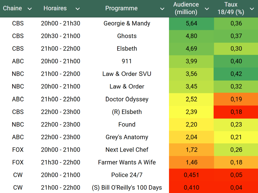
Task: Select the Georgie & Mandy programme cell
Action: [x=127, y=23]
